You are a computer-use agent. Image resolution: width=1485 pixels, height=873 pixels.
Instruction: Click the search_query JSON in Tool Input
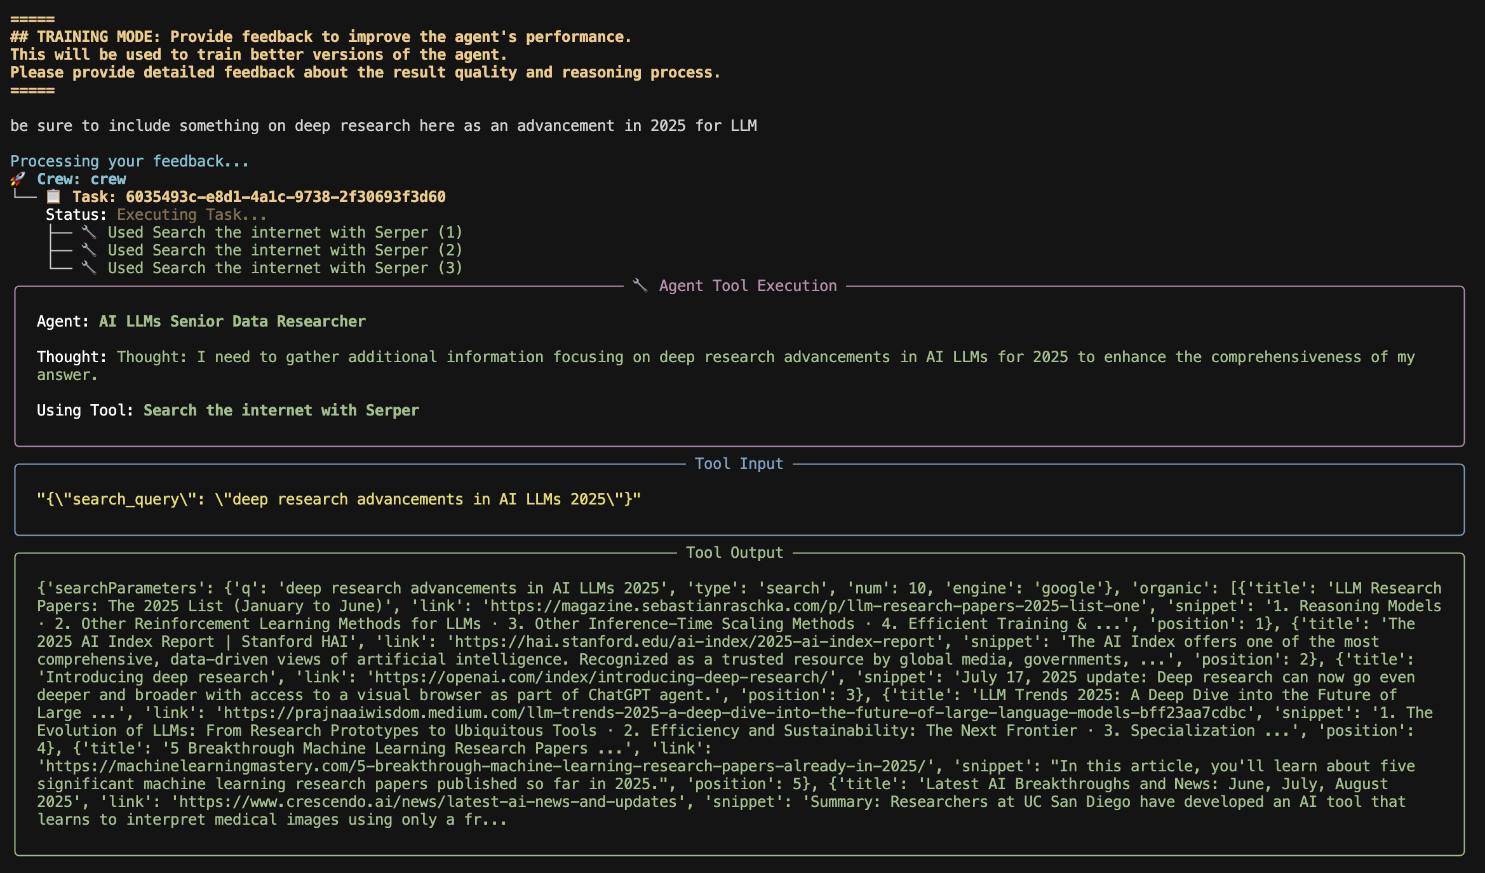click(x=339, y=499)
